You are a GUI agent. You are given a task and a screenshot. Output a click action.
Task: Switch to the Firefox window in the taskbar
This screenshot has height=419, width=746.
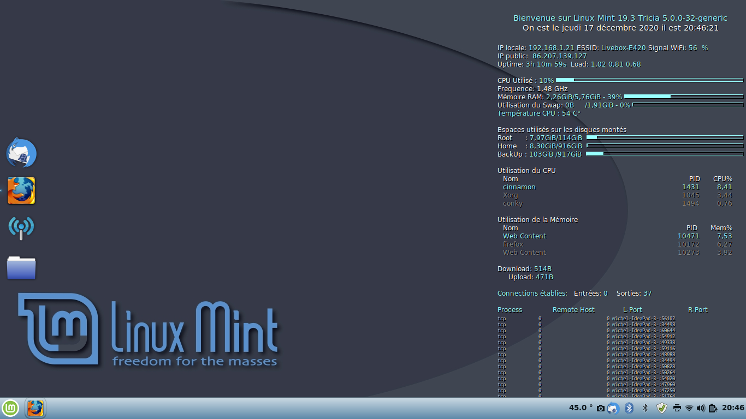click(35, 408)
